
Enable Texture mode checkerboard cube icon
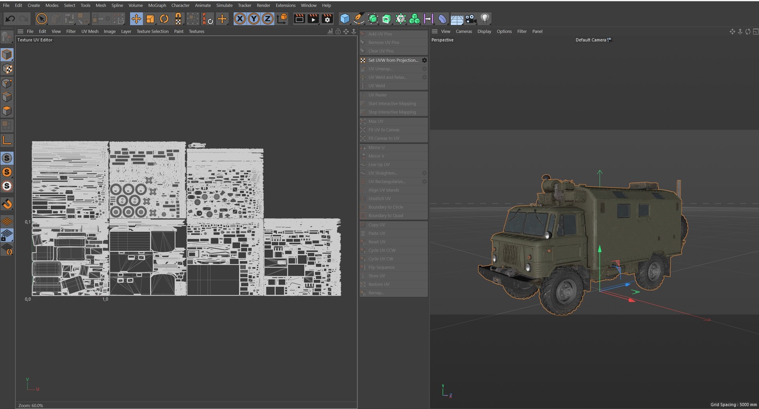point(7,69)
